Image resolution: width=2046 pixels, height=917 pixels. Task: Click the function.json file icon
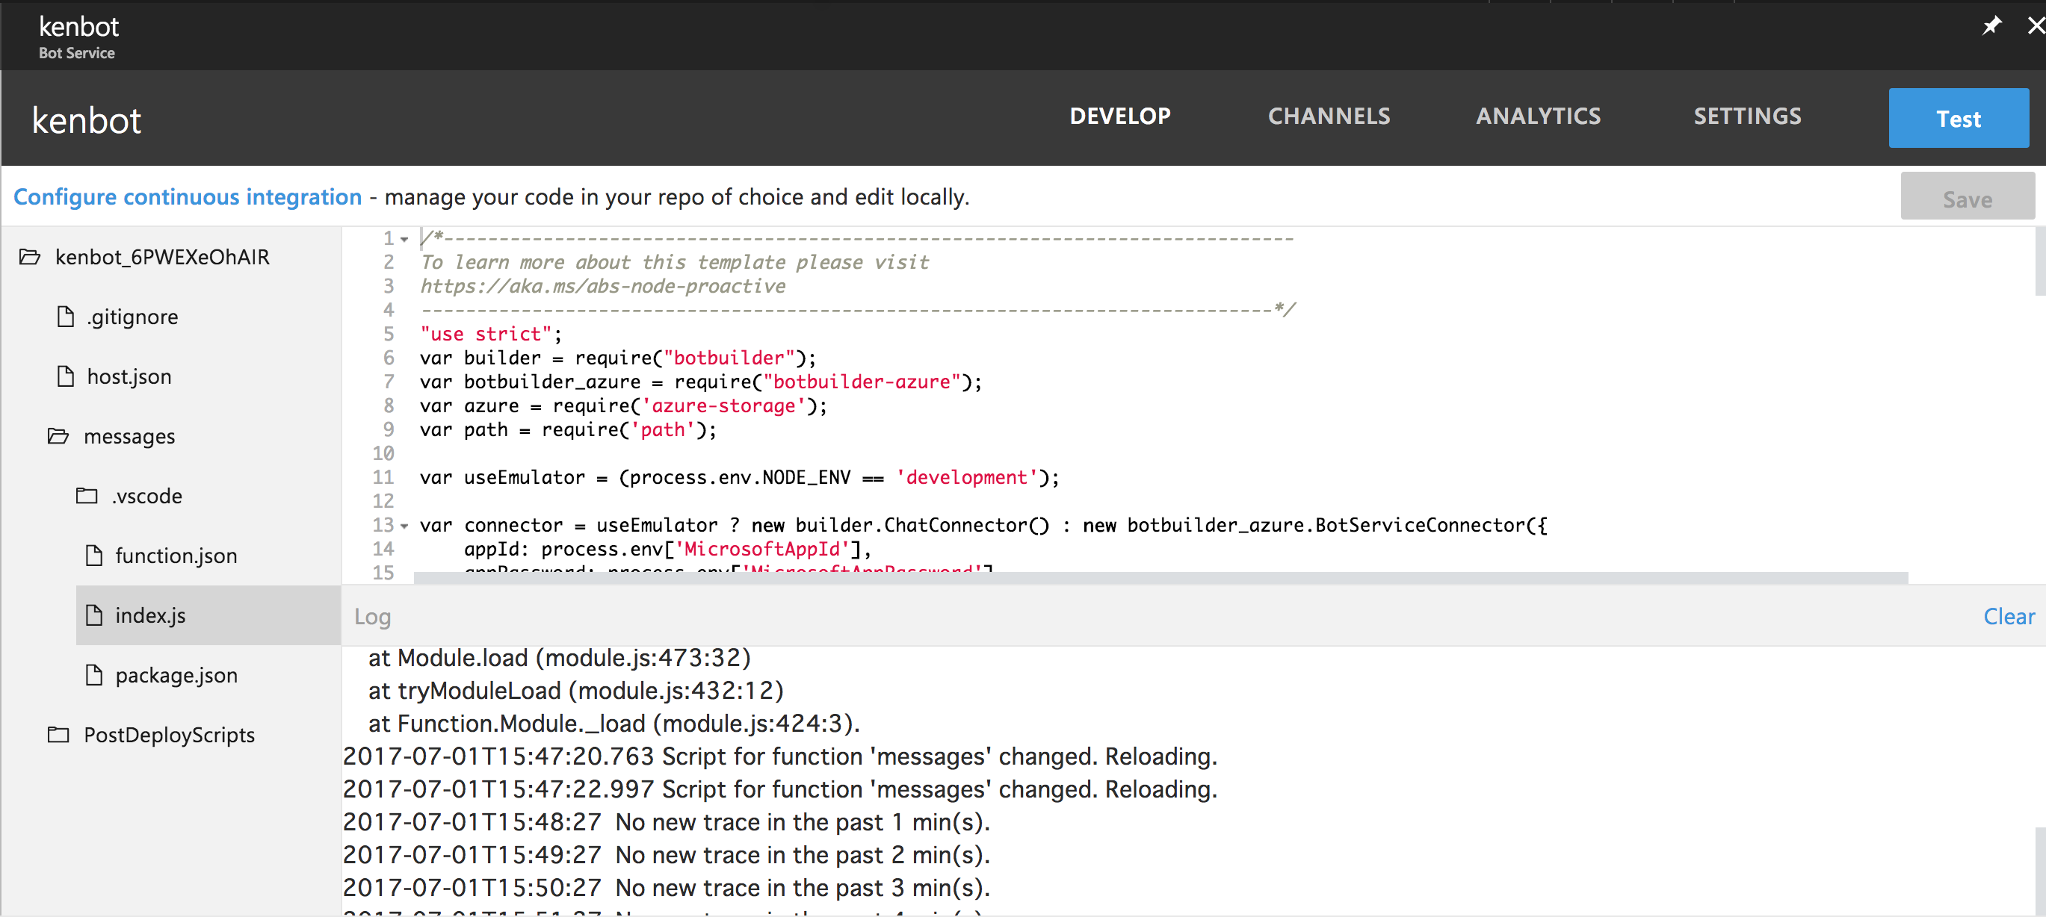(94, 555)
